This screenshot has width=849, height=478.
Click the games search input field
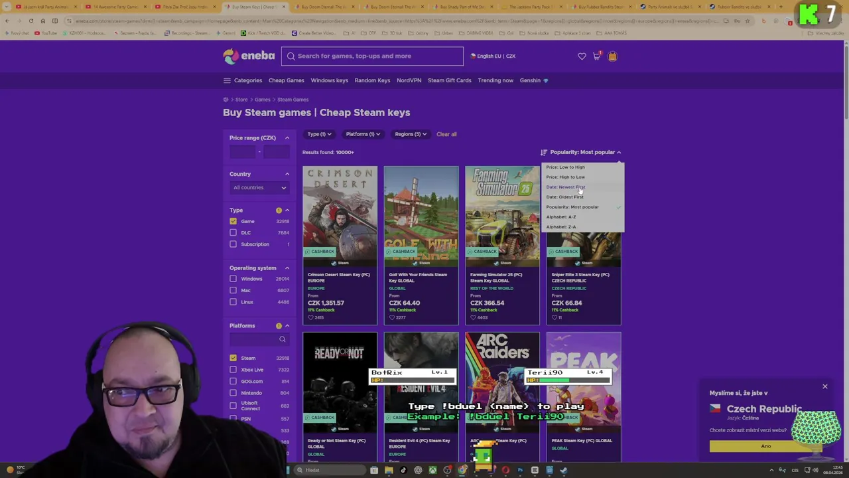click(372, 56)
